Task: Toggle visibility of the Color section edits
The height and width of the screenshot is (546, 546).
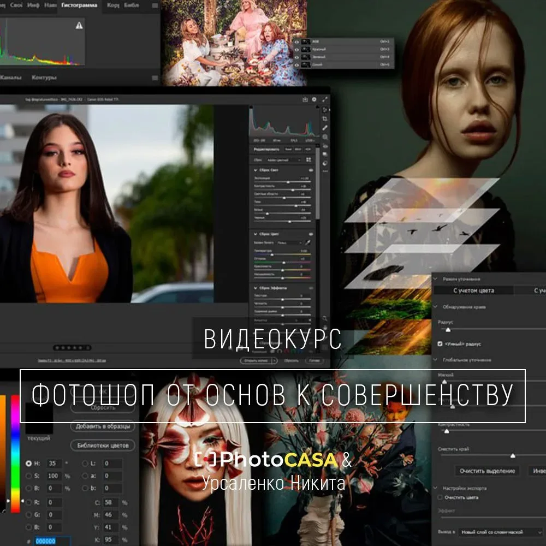Action: pos(311,234)
